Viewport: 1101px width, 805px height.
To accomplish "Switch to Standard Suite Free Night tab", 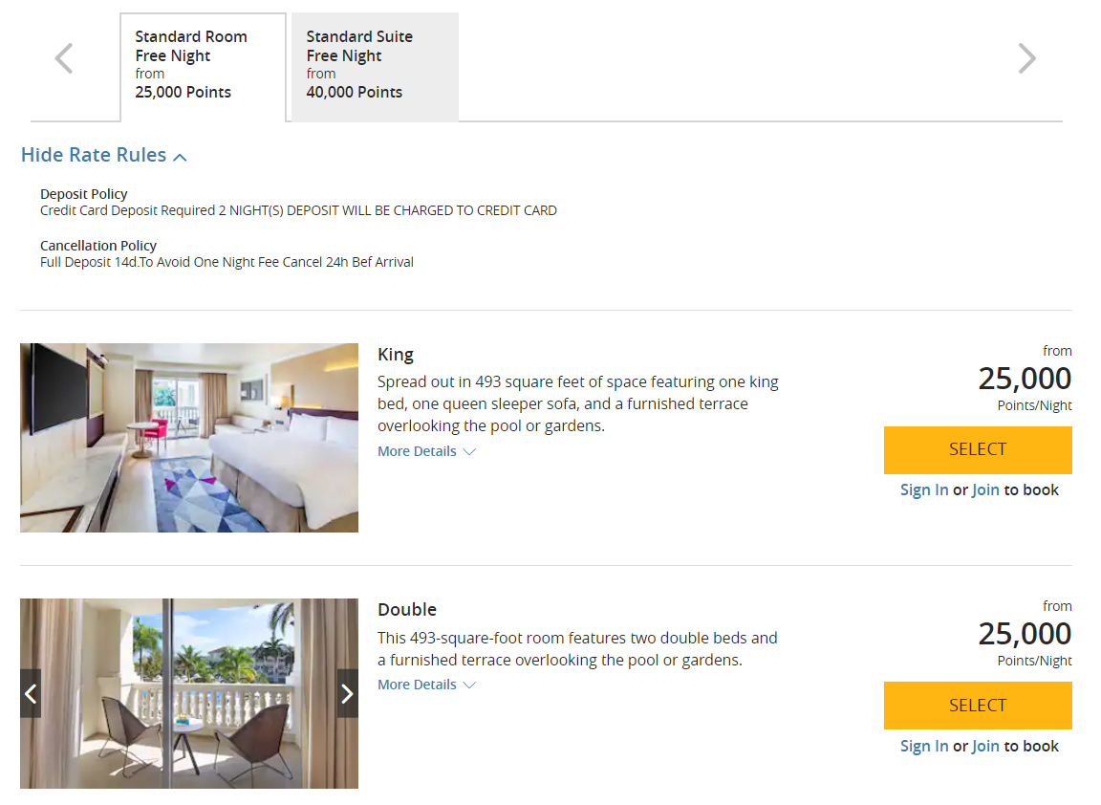I will (374, 65).
